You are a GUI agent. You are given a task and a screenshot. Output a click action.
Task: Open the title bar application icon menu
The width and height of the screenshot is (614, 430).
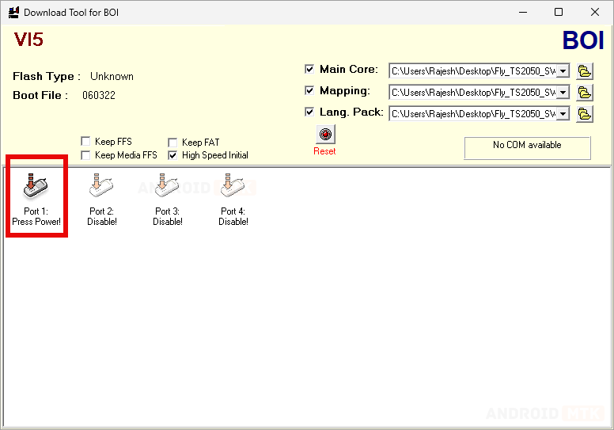[x=13, y=13]
